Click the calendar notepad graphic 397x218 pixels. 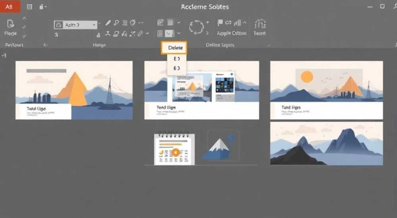(174, 149)
